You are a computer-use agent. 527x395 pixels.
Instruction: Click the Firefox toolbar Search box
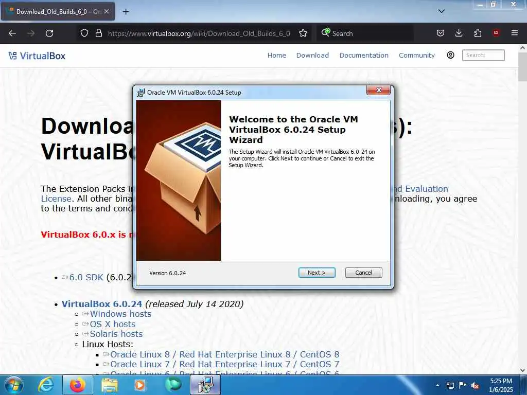365,33
